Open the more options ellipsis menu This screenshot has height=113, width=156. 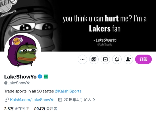pos(82,59)
